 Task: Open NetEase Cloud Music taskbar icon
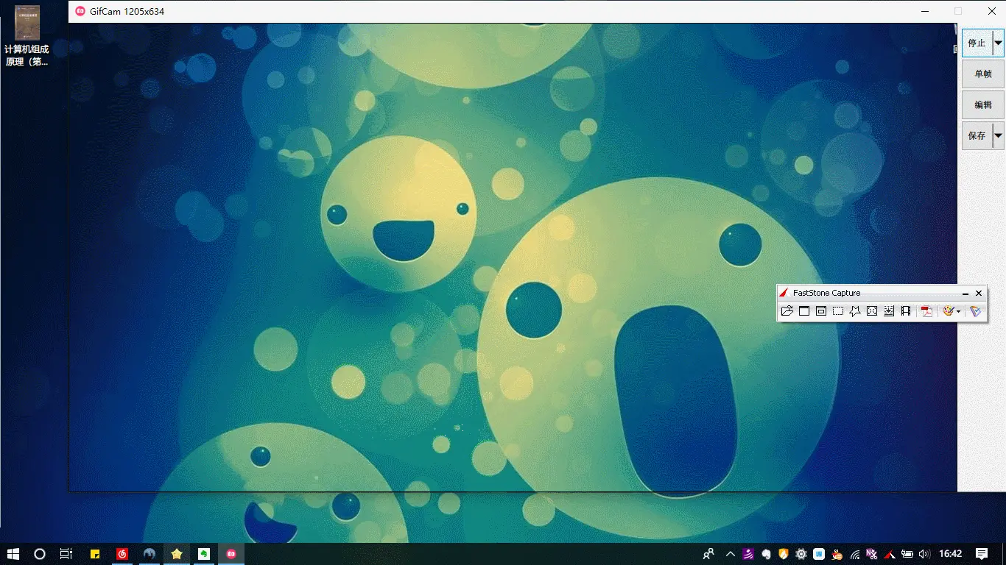point(122,554)
